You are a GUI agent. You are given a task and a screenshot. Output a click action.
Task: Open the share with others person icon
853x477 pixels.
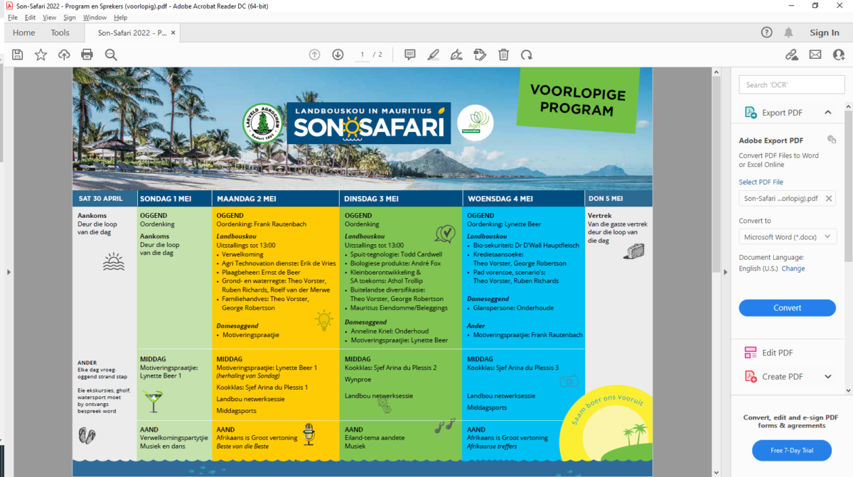point(838,55)
